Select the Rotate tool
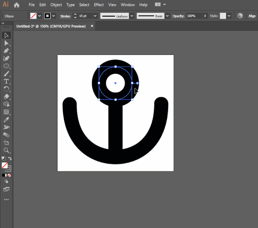 pyautogui.click(x=6, y=89)
